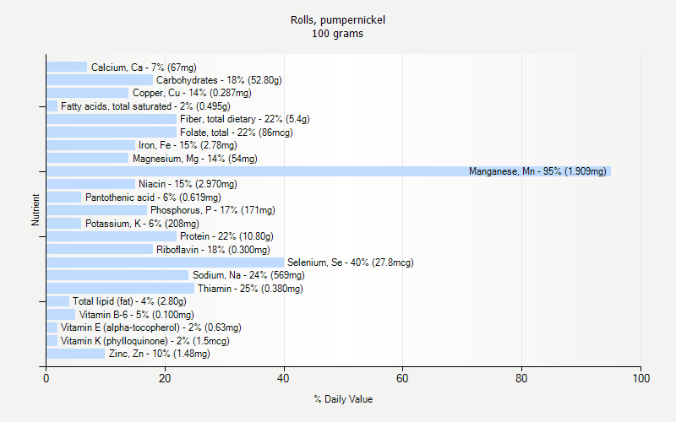Click the % Daily Value axis title
This screenshot has height=422, width=676.
[x=343, y=399]
